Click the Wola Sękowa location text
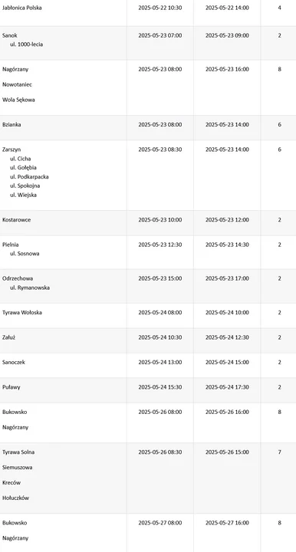Screen dimensions: 296x552 tap(18, 100)
